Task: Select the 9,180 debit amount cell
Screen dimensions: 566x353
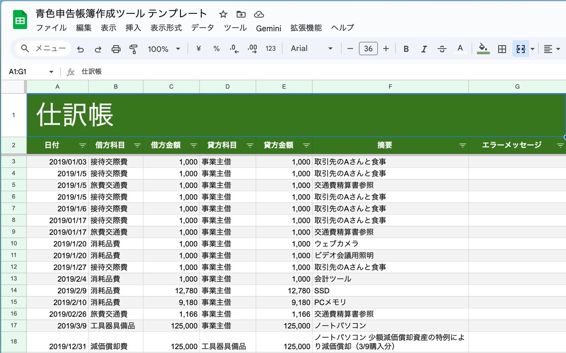Action: click(171, 303)
